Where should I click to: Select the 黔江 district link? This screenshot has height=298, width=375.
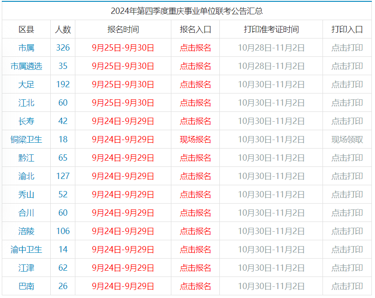(26, 158)
